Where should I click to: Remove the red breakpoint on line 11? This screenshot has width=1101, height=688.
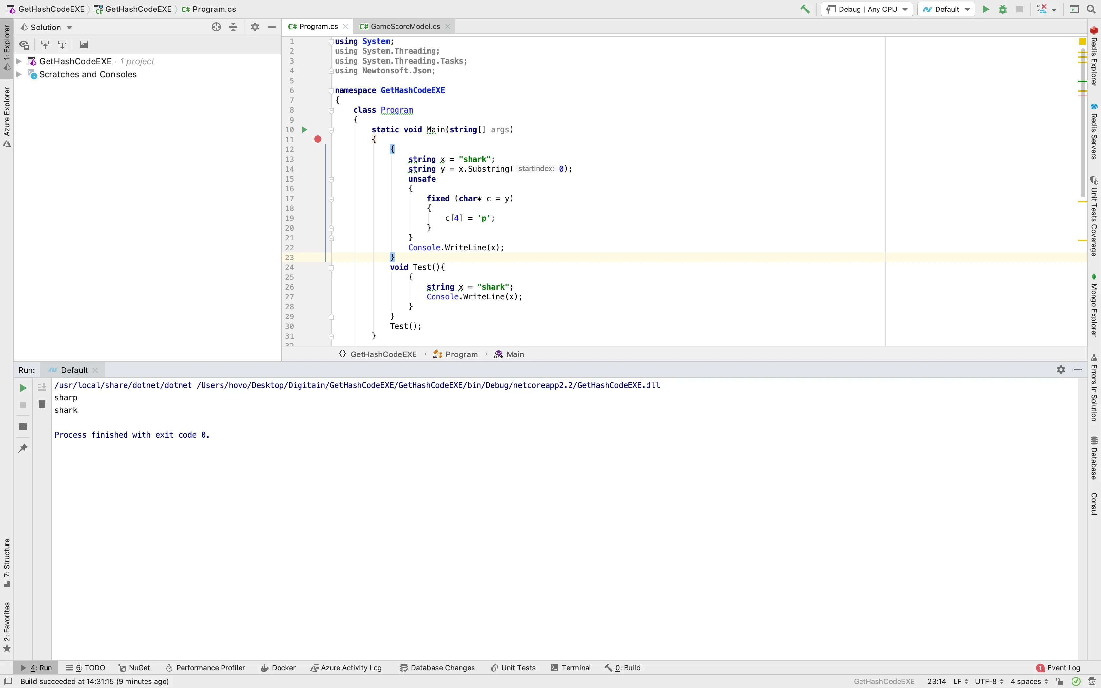coord(318,139)
